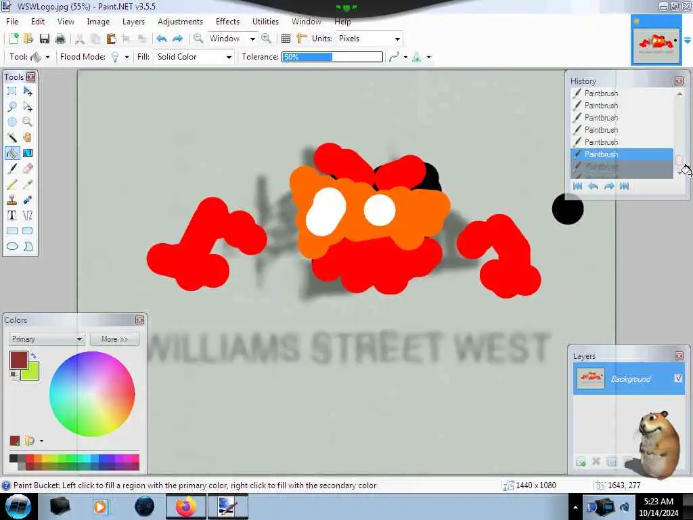Select the Eraser tool

point(27,169)
